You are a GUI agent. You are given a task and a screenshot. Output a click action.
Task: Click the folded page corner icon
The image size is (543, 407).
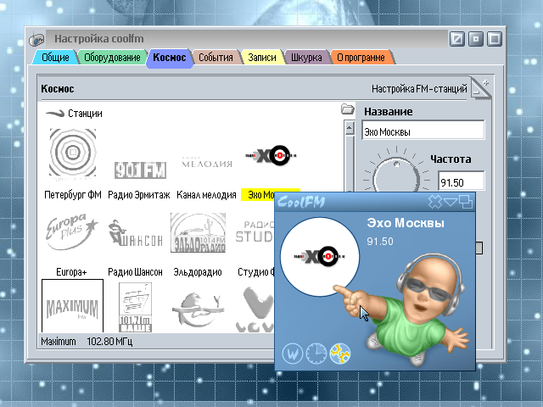tap(481, 89)
